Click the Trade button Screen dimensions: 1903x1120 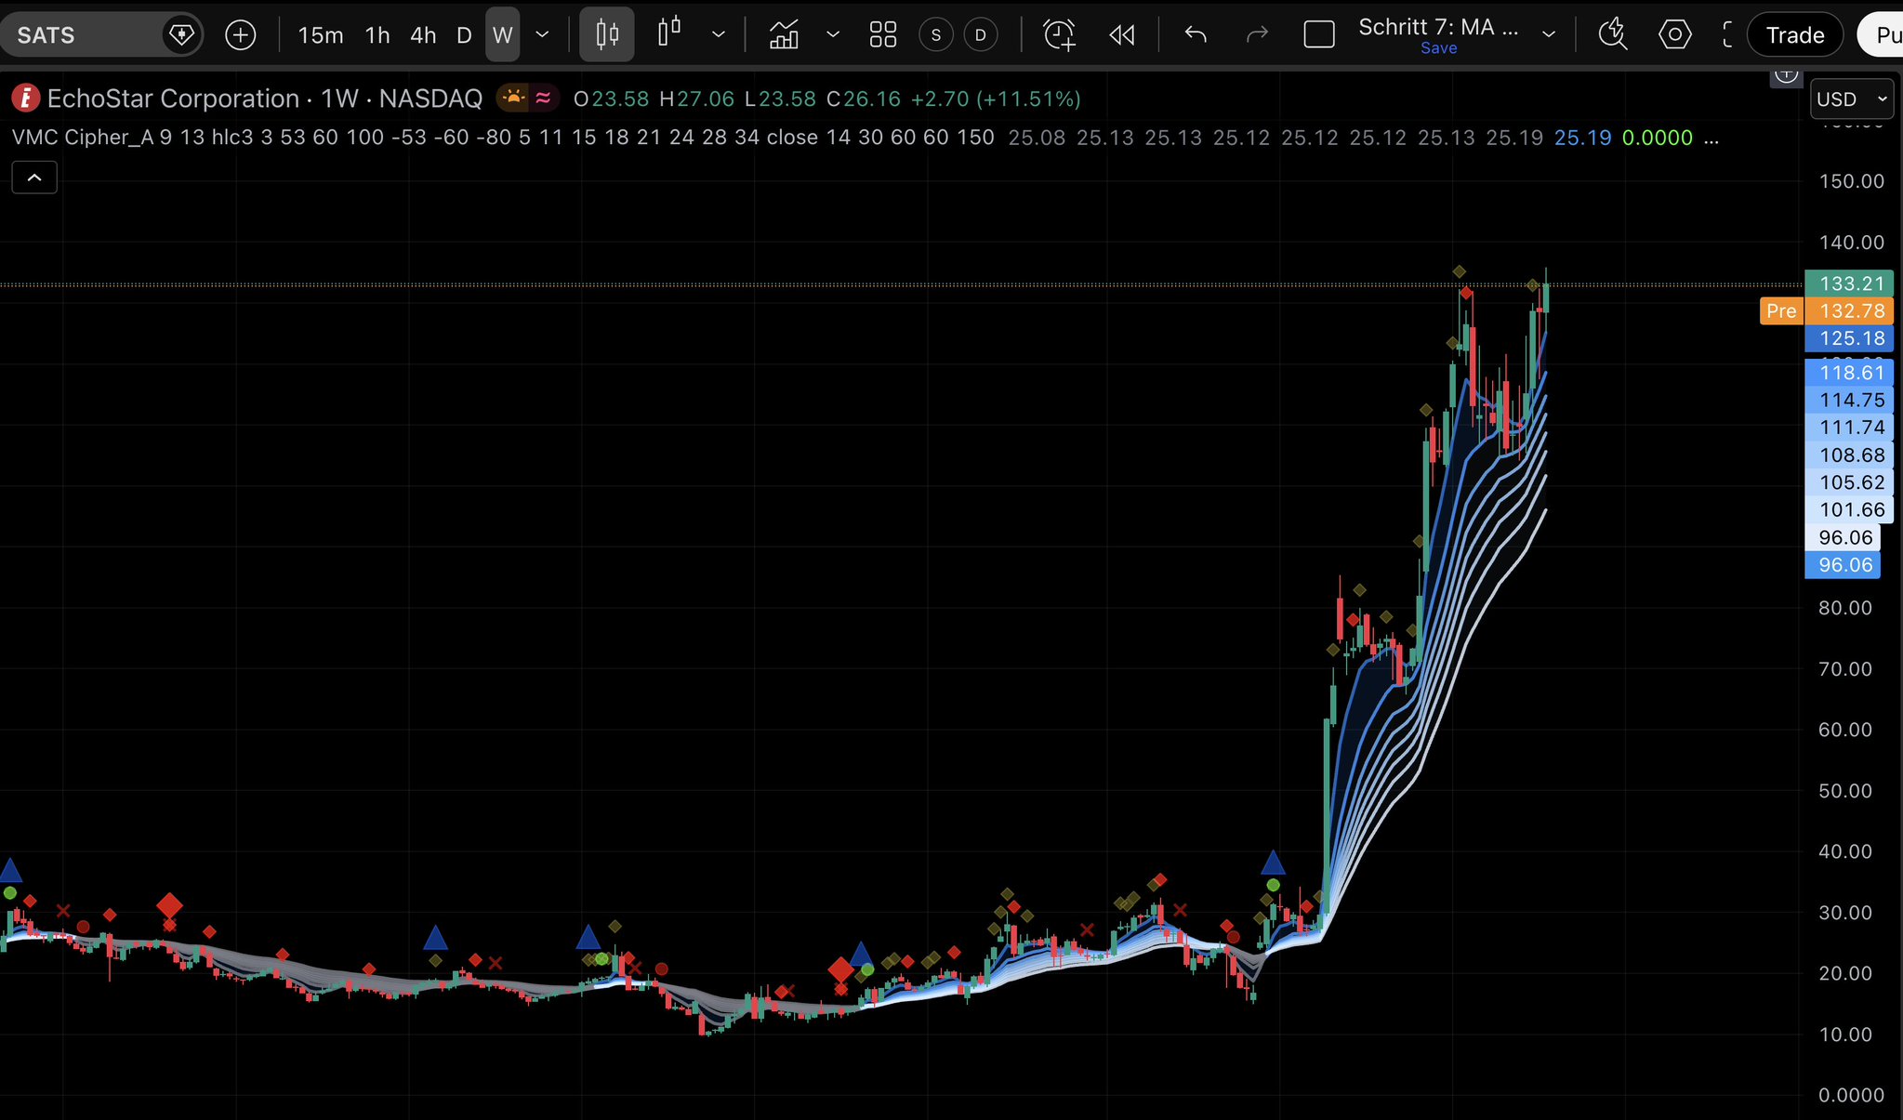click(1794, 35)
